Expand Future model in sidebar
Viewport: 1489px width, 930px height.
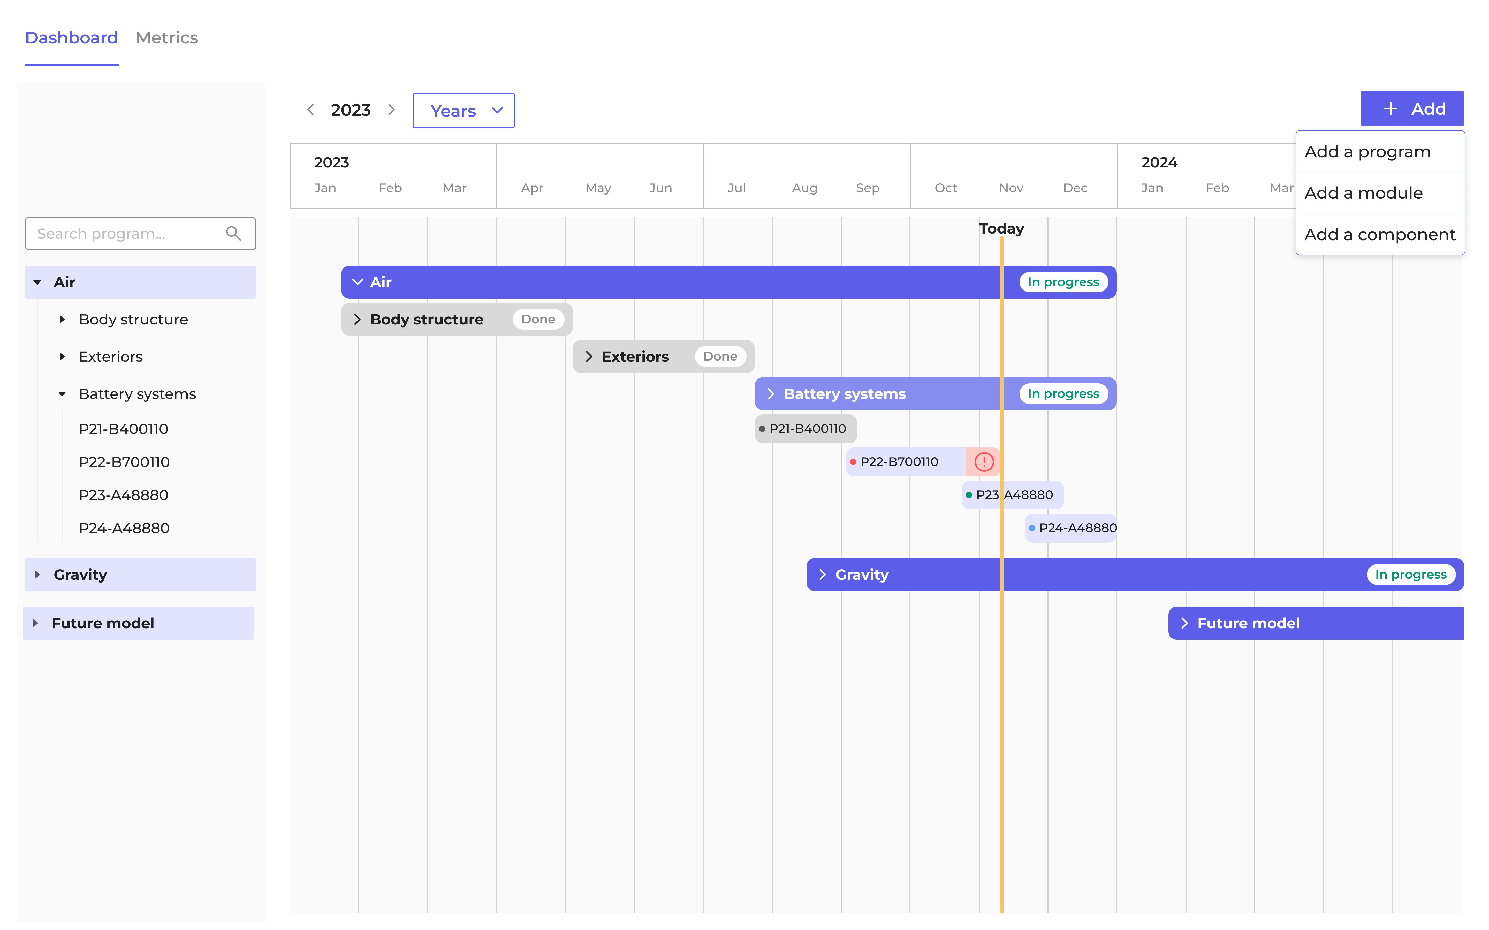click(36, 623)
